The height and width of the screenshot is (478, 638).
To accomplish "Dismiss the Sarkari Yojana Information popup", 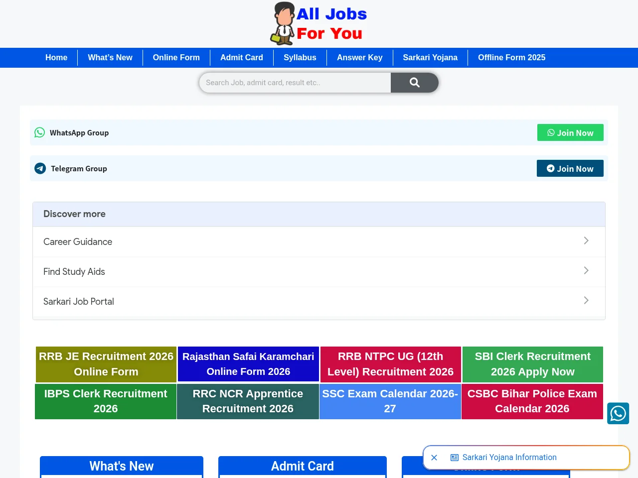I will coord(434,458).
